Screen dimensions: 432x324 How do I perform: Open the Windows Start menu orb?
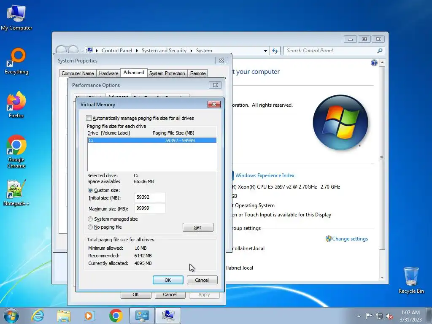(11, 316)
